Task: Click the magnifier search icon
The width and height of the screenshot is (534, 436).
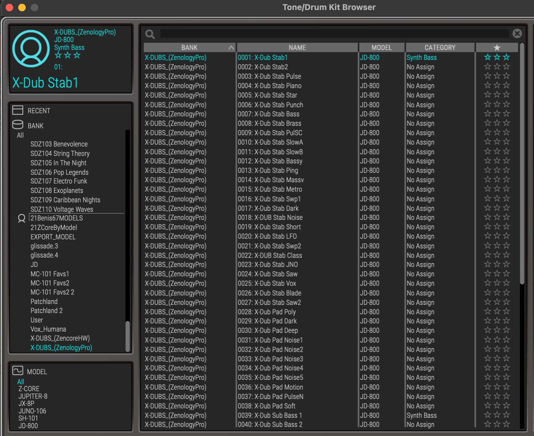Action: pos(150,34)
